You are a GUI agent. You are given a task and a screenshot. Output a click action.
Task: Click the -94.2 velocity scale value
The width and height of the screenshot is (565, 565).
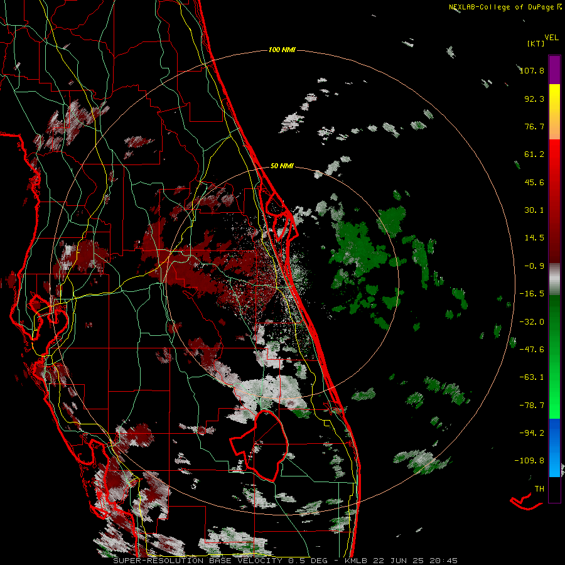pos(532,433)
